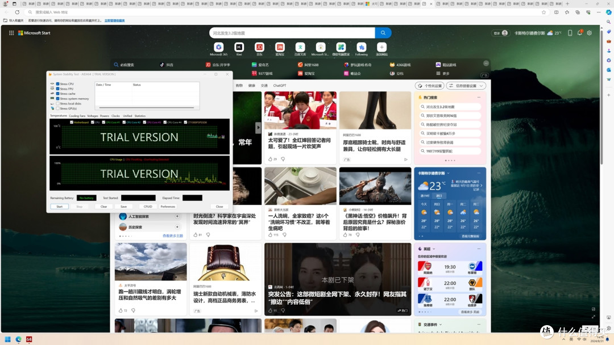Open more options on 热门搜索 card

tap(479, 97)
